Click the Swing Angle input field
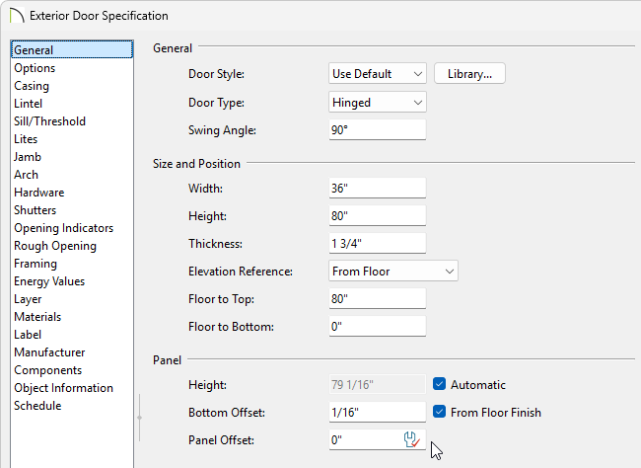The width and height of the screenshot is (641, 468). [378, 129]
